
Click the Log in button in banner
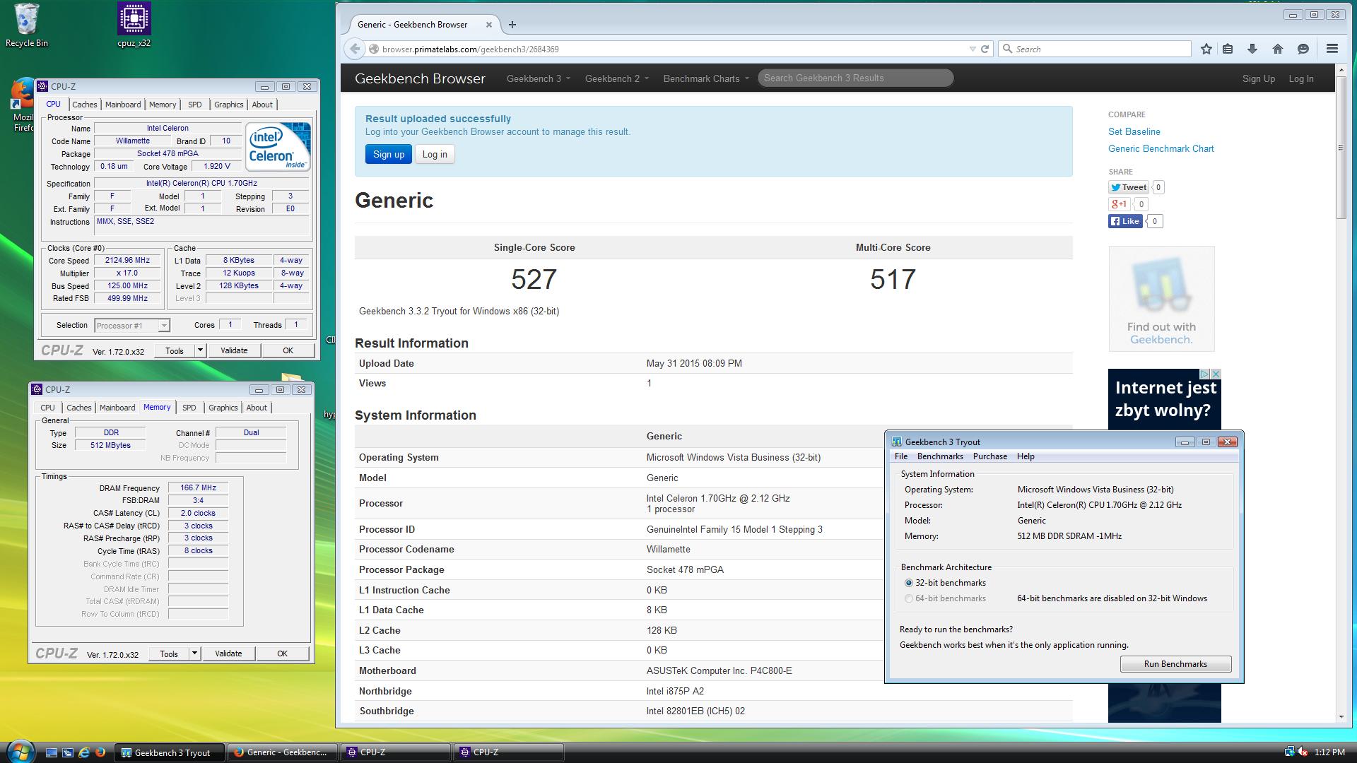435,154
